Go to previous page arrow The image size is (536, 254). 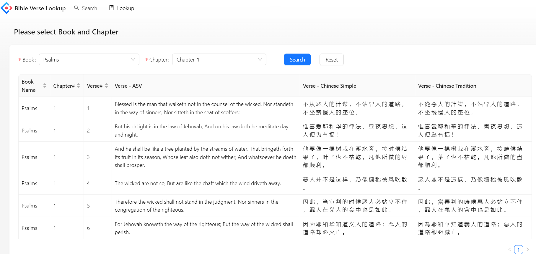[x=509, y=249]
